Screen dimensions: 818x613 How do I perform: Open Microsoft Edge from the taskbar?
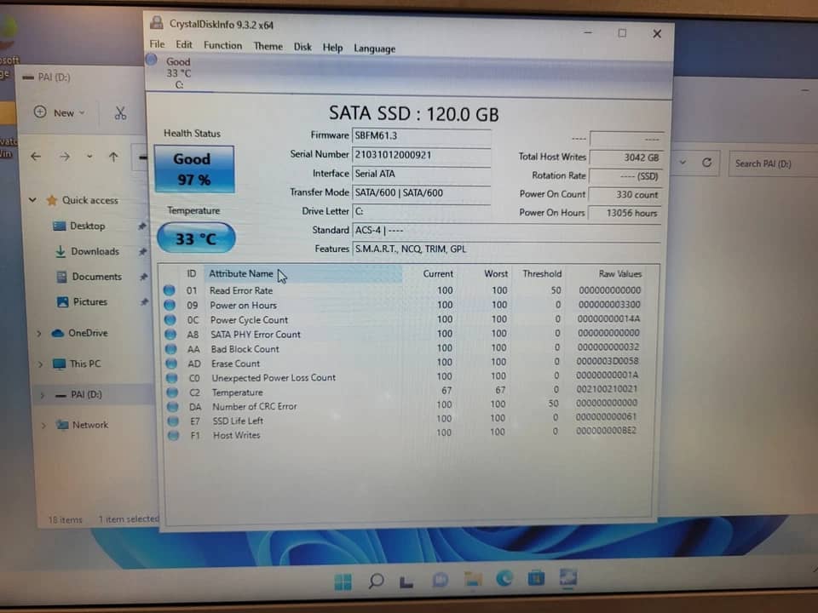pos(504,578)
